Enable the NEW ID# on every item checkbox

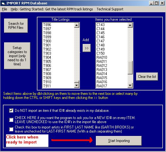(x=11, y=120)
